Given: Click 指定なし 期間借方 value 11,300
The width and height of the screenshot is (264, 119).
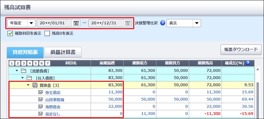Looking at the screenshot, I should tap(148, 114).
